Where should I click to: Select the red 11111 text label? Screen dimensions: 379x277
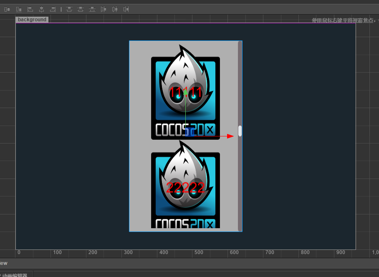[x=185, y=92]
